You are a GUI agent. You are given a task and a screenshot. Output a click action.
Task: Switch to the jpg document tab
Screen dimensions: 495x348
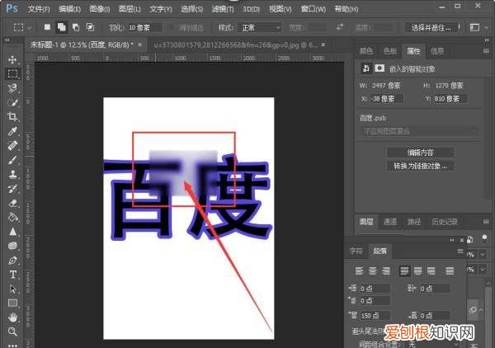coord(236,45)
